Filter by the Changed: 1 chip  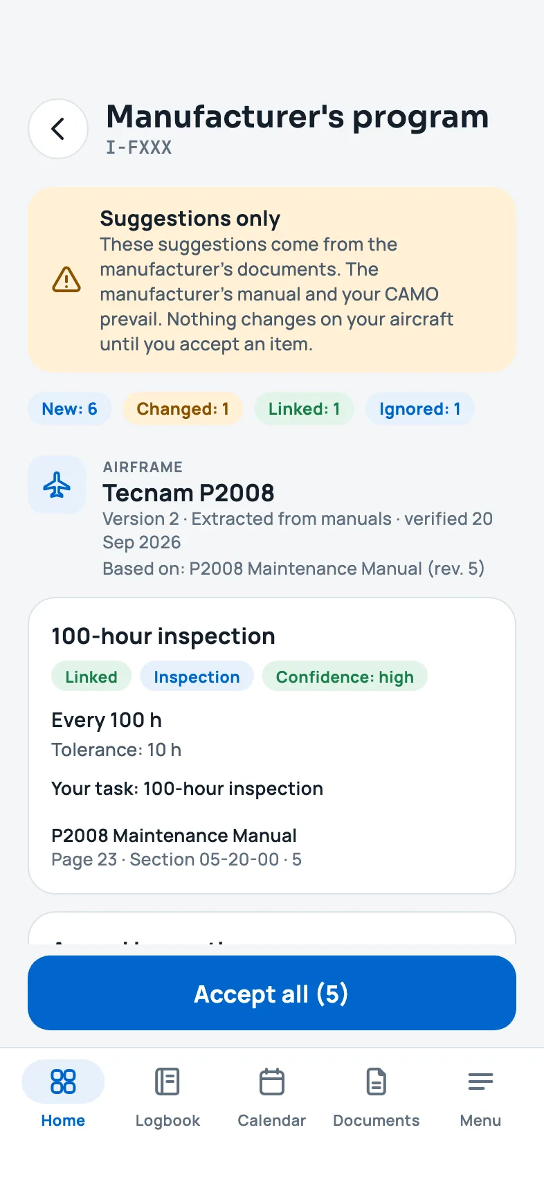click(183, 409)
